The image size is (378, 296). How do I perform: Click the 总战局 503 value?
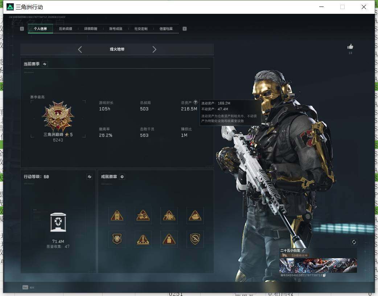tap(144, 109)
